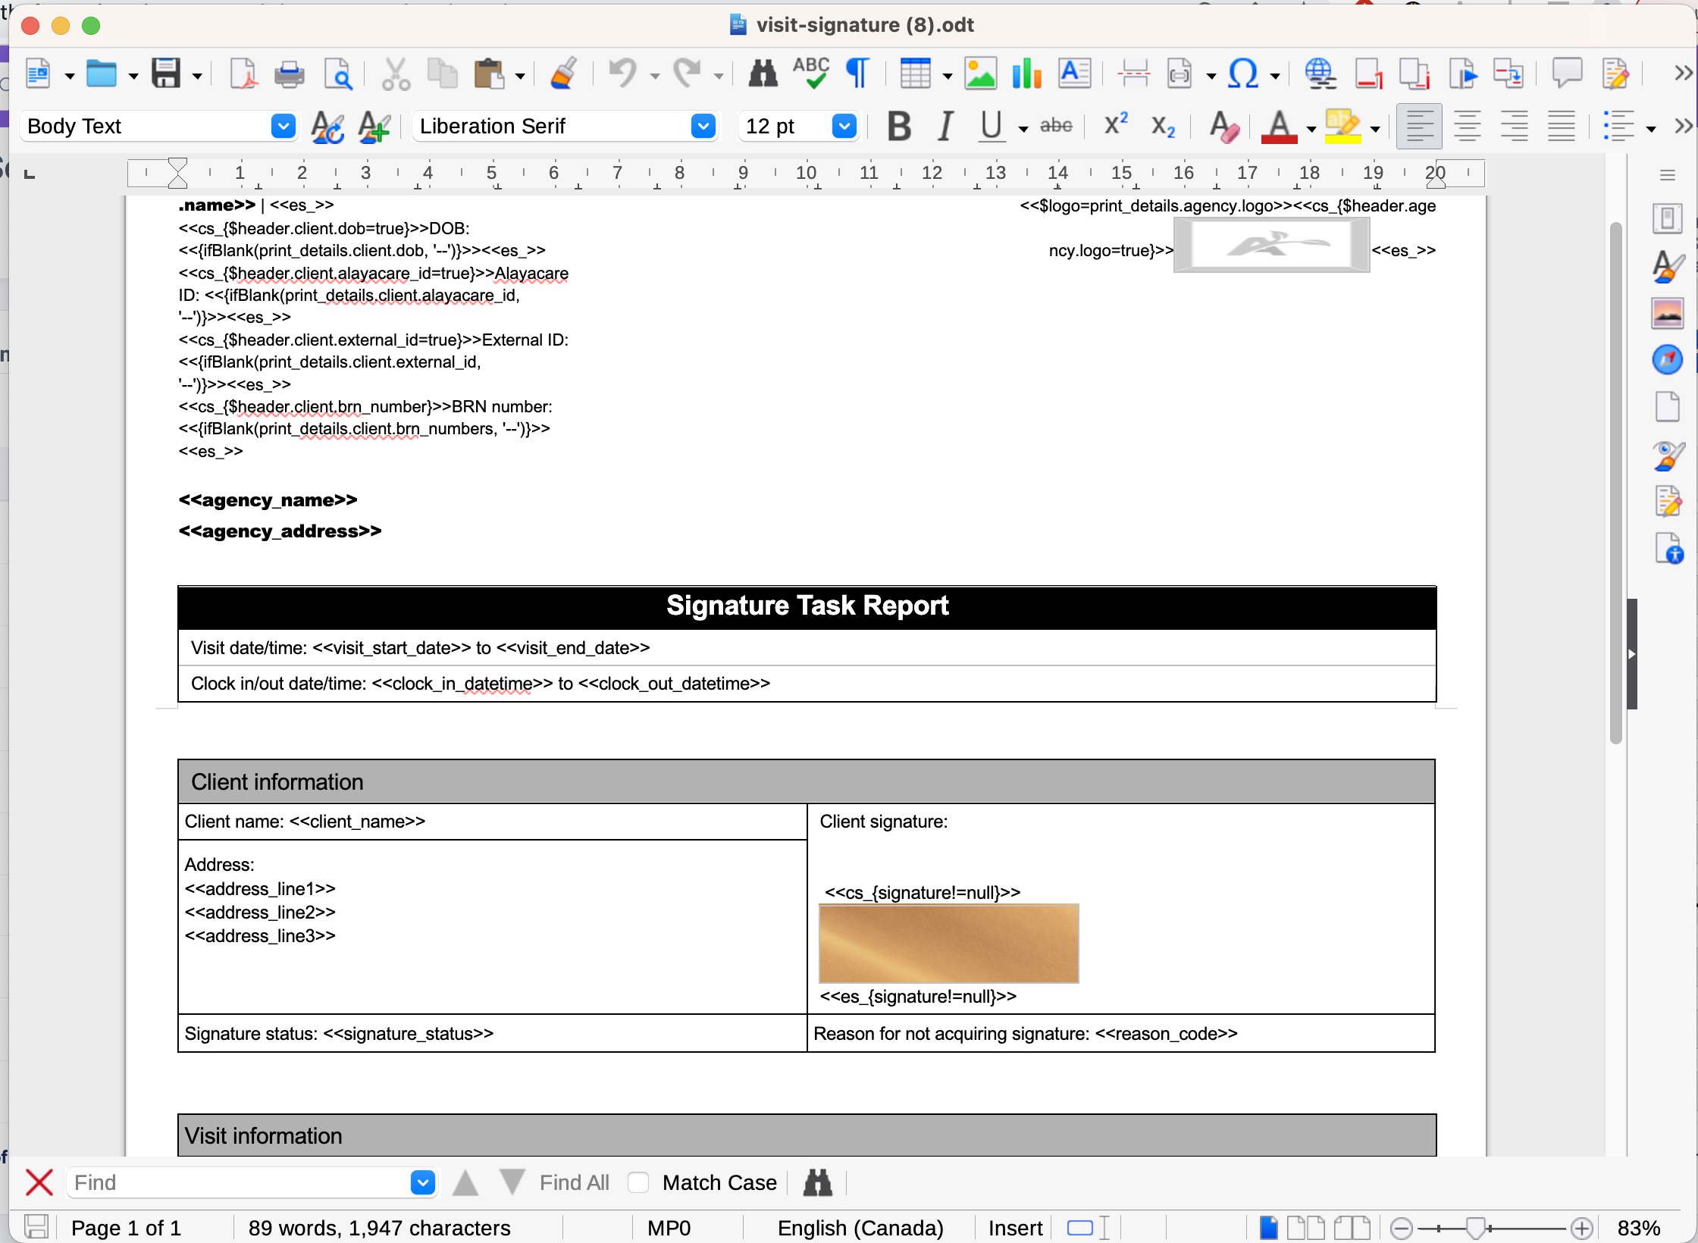This screenshot has width=1698, height=1243.
Task: Toggle Bold formatting
Action: point(899,127)
